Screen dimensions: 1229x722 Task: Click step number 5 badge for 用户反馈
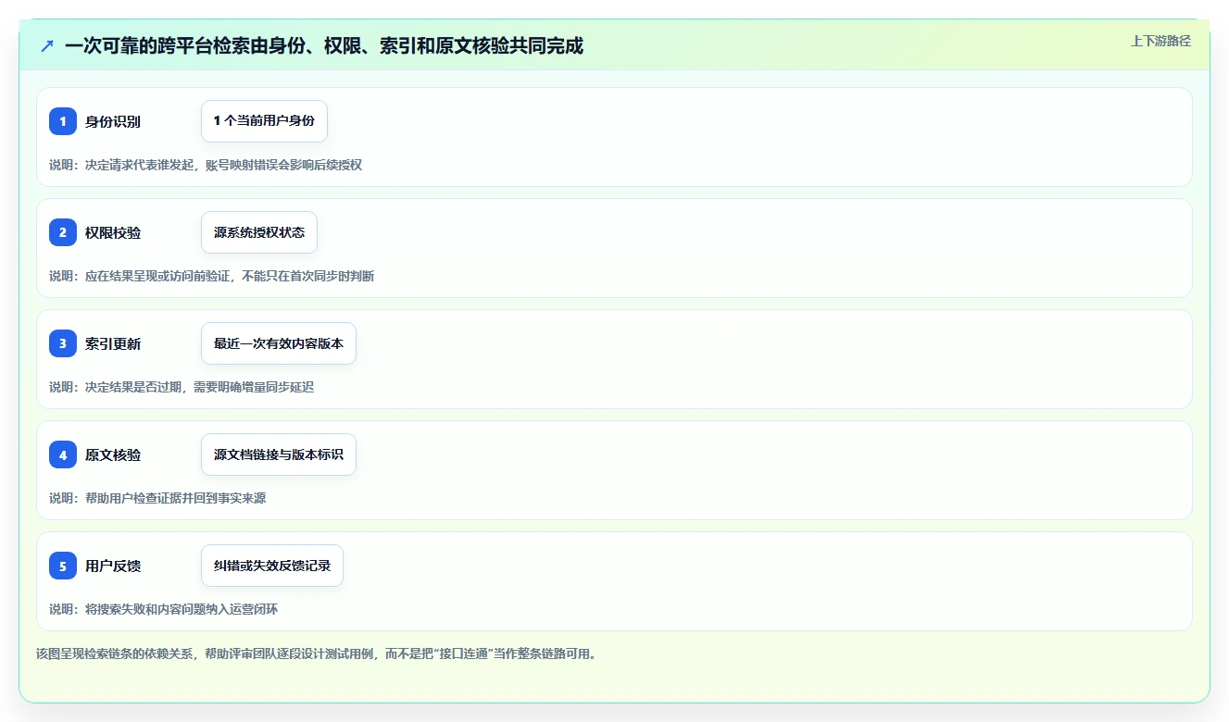click(63, 566)
